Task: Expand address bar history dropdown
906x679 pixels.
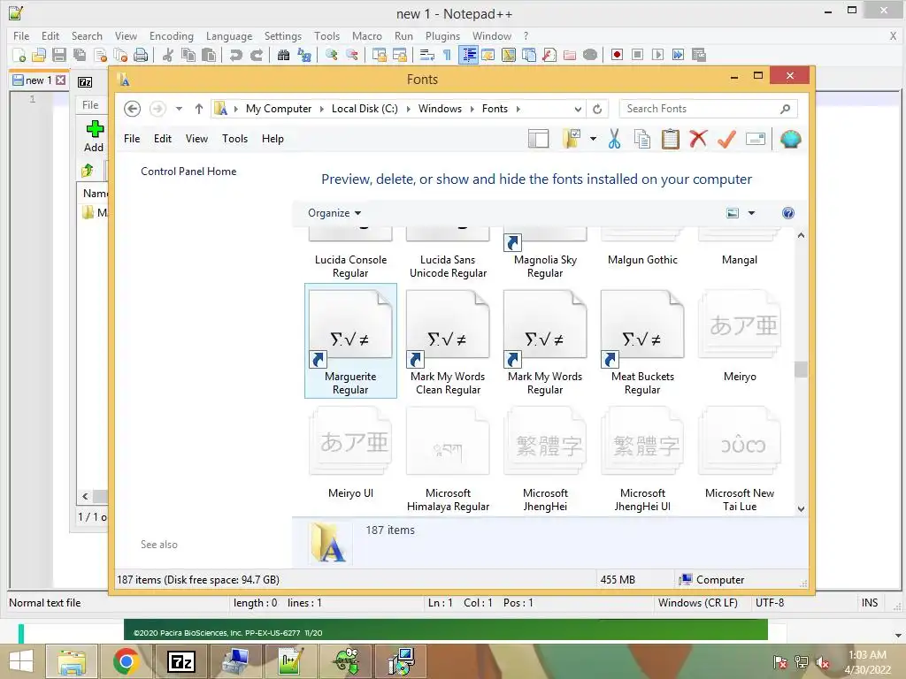Action: [x=578, y=109]
